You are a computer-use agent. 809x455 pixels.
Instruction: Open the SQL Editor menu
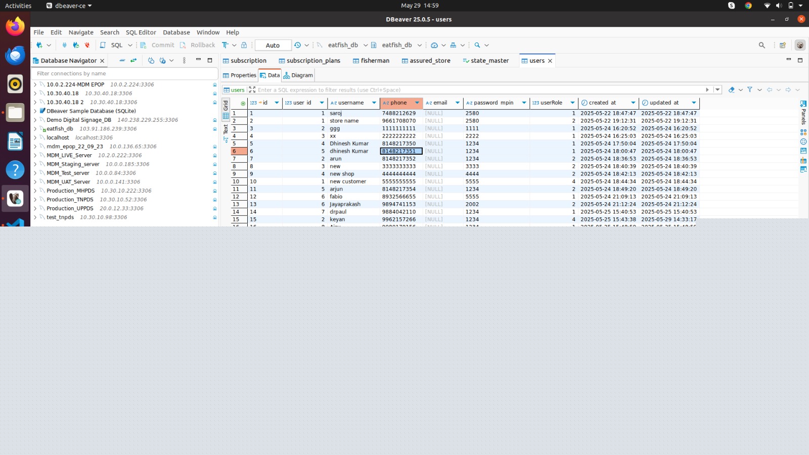(141, 32)
